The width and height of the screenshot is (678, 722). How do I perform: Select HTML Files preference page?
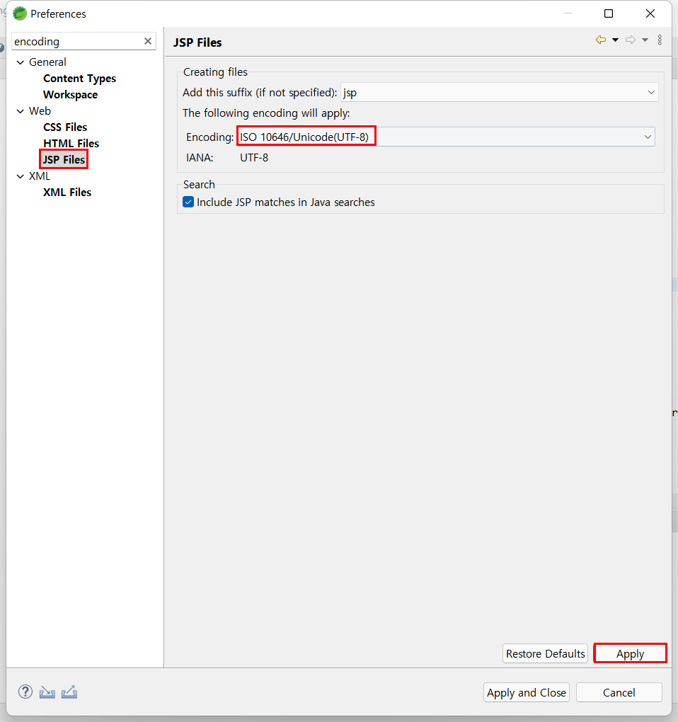click(71, 143)
